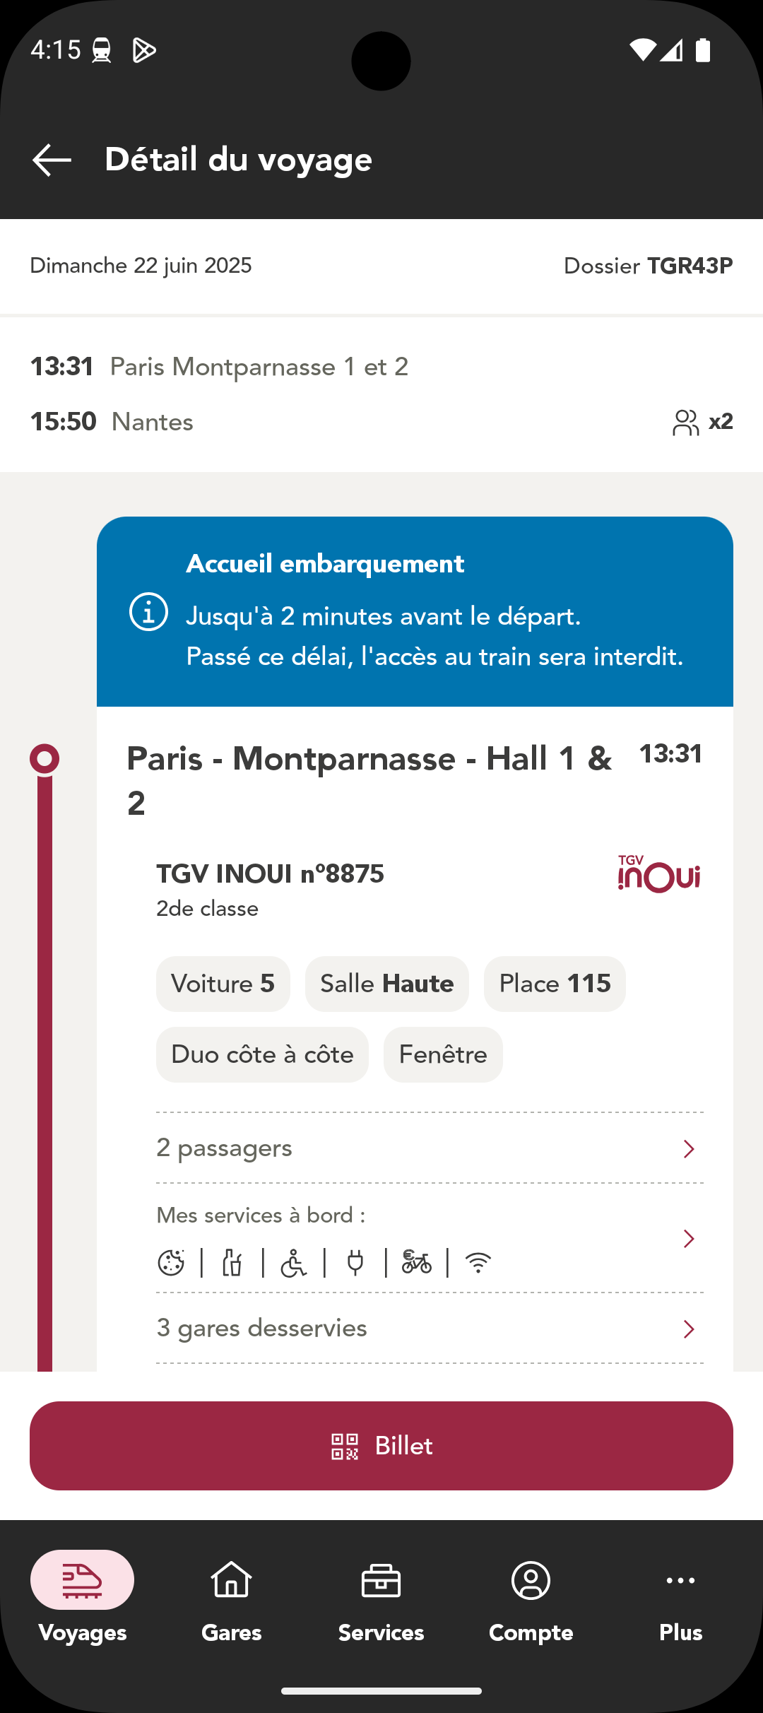Image resolution: width=763 pixels, height=1713 pixels.
Task: Expand Mes services à bord chevron
Action: 689,1239
